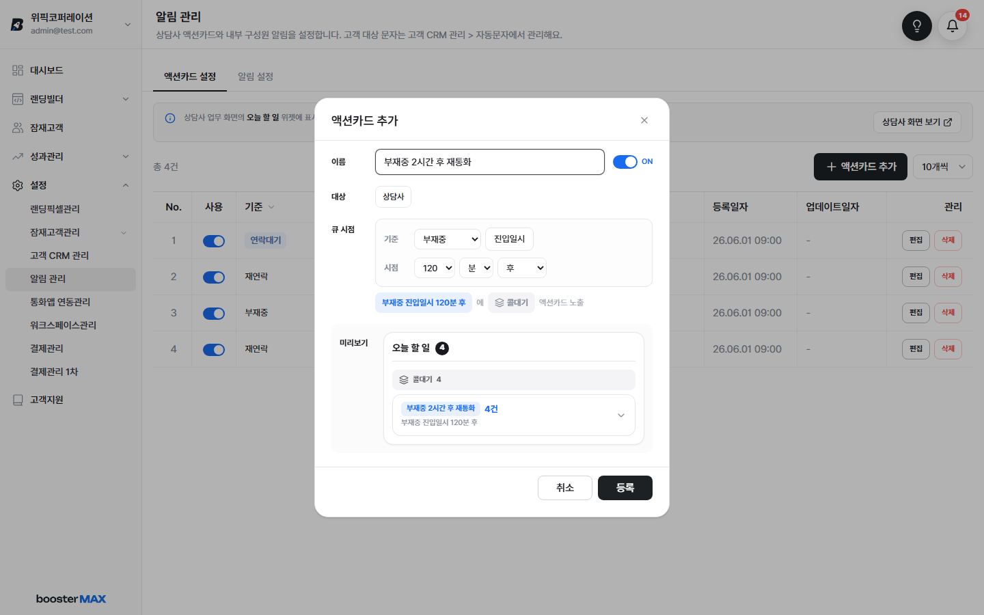Open the notifications bell with 14 badge
Viewport: 984px width, 615px height.
click(953, 26)
